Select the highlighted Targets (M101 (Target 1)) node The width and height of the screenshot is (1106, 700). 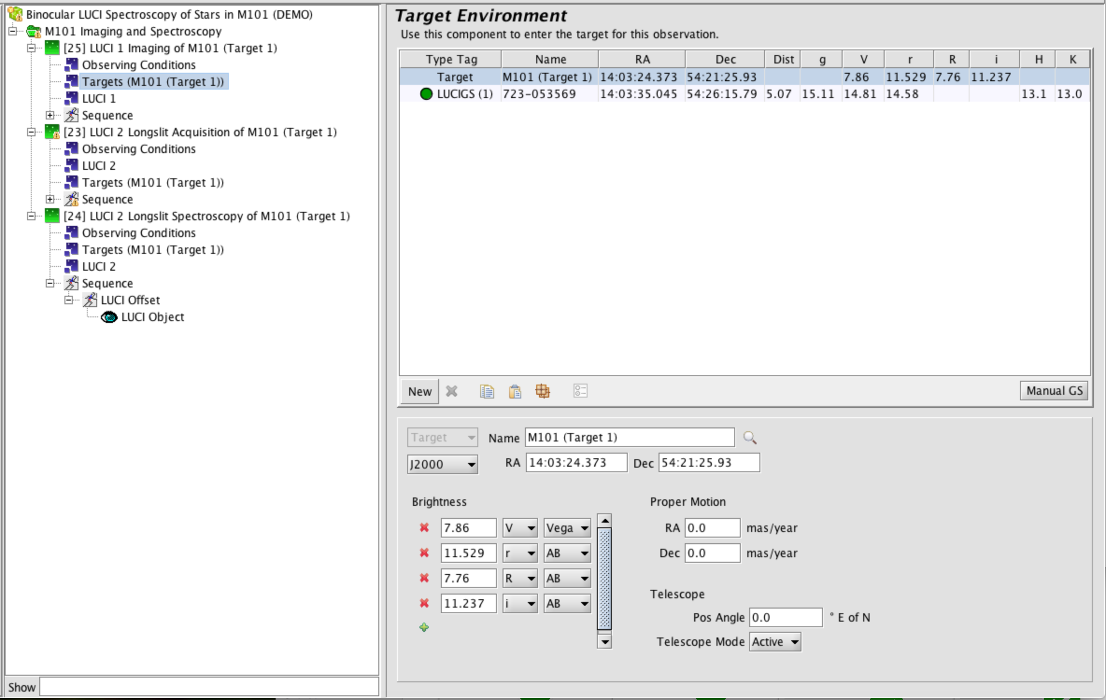[153, 82]
